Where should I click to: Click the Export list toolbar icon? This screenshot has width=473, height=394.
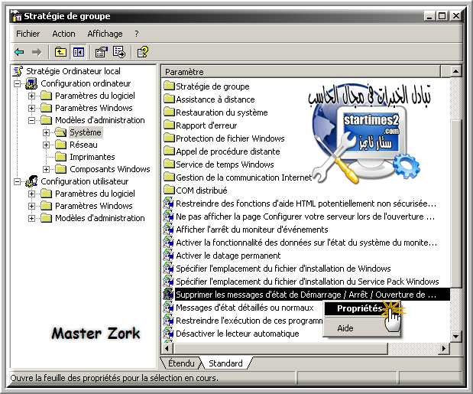click(119, 52)
